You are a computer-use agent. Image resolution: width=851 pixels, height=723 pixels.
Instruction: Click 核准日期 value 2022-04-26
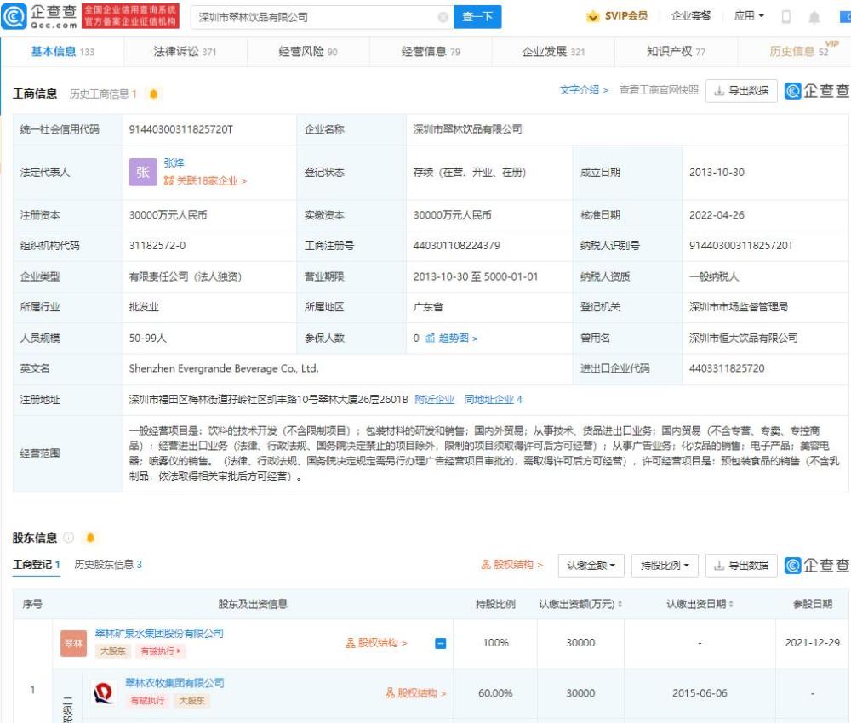click(717, 215)
